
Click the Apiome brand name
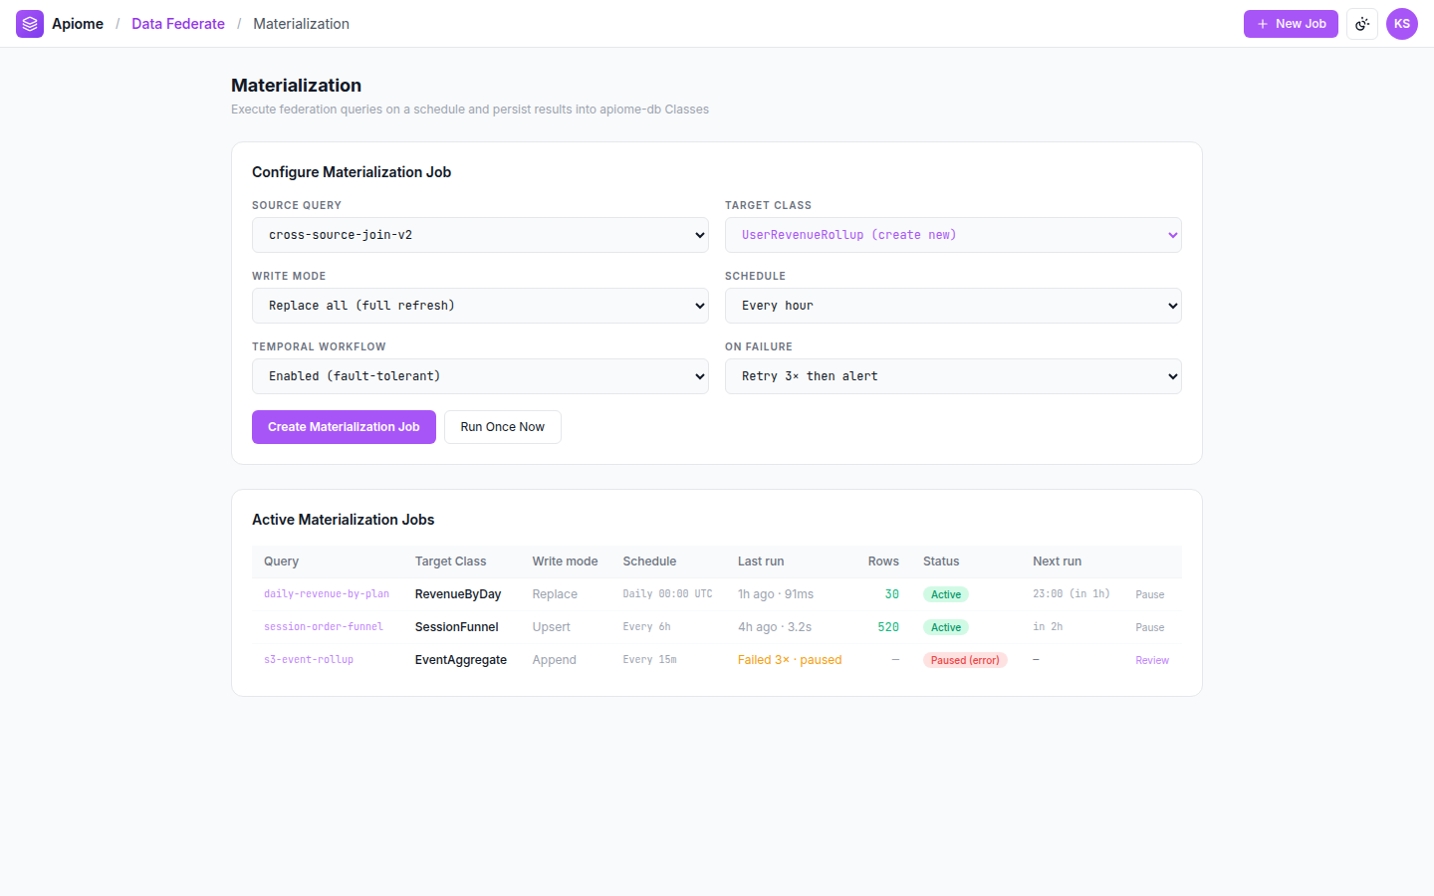pos(78,24)
